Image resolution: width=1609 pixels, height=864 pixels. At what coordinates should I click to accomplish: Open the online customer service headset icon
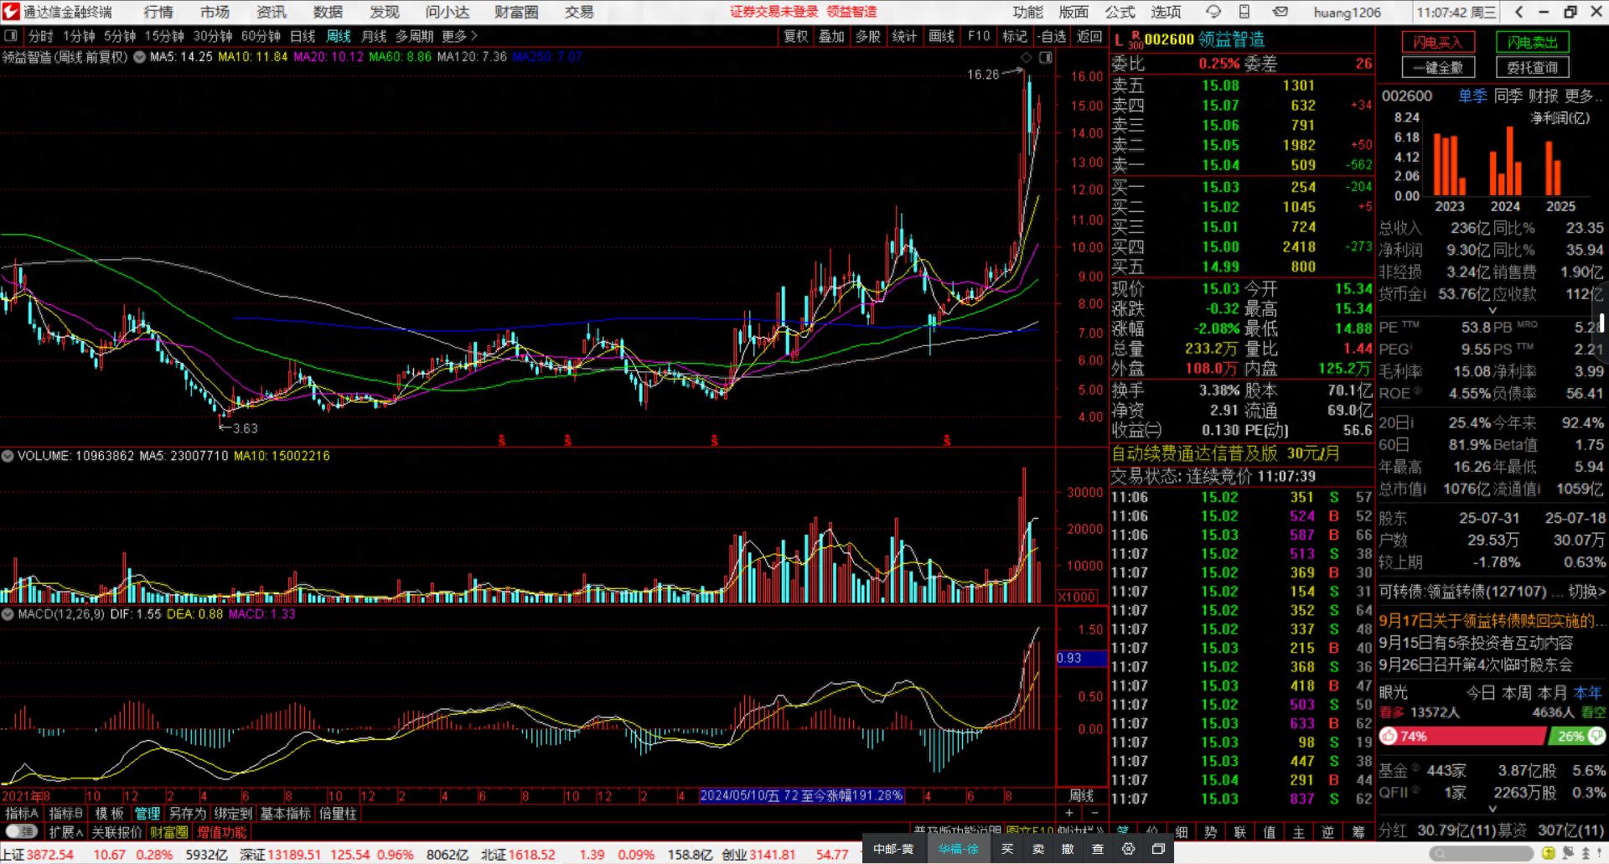click(1213, 12)
